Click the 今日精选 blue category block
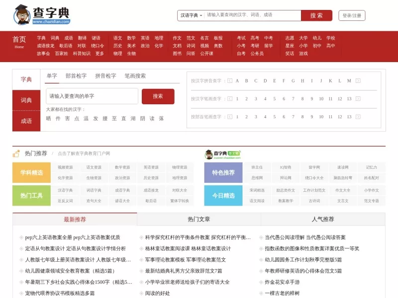The image size is (398, 298). click(x=223, y=195)
